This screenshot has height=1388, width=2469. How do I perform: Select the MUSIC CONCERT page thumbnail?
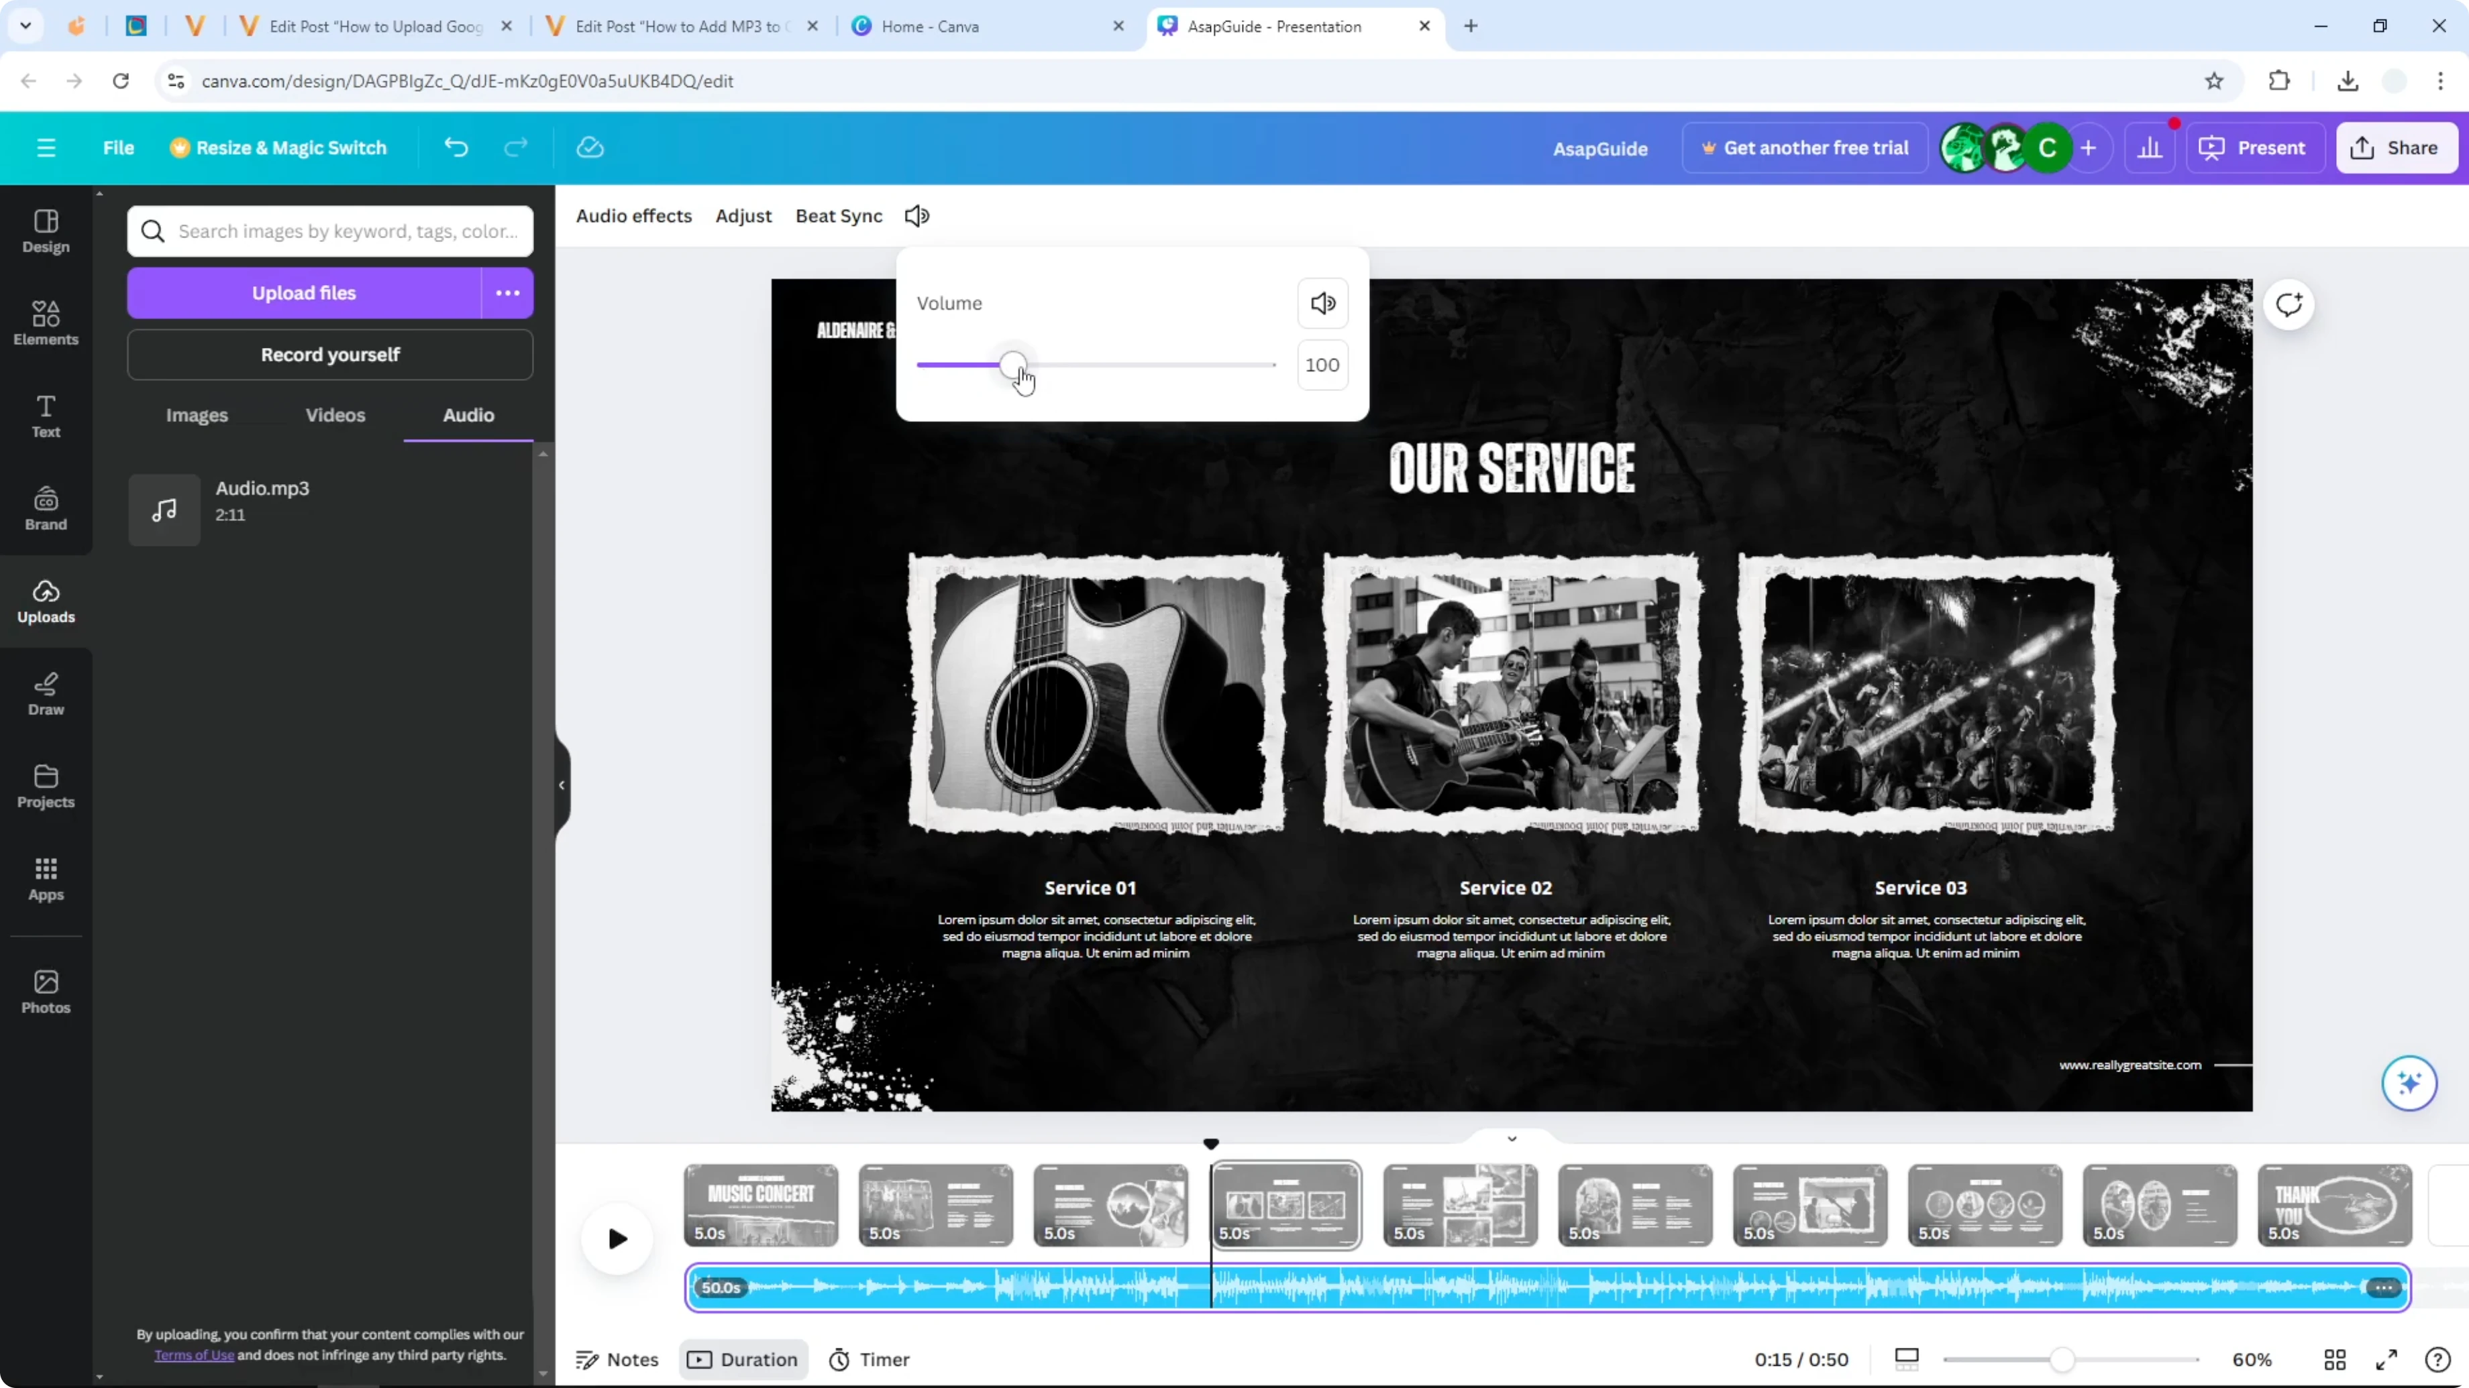click(761, 1205)
